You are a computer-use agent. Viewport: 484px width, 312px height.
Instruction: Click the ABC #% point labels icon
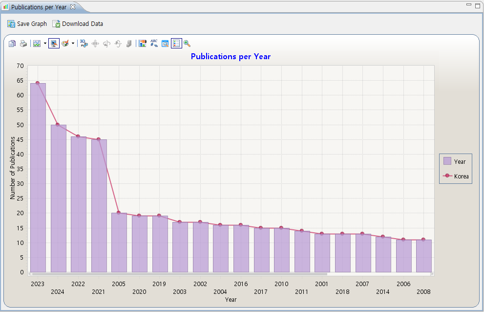pyautogui.click(x=154, y=44)
